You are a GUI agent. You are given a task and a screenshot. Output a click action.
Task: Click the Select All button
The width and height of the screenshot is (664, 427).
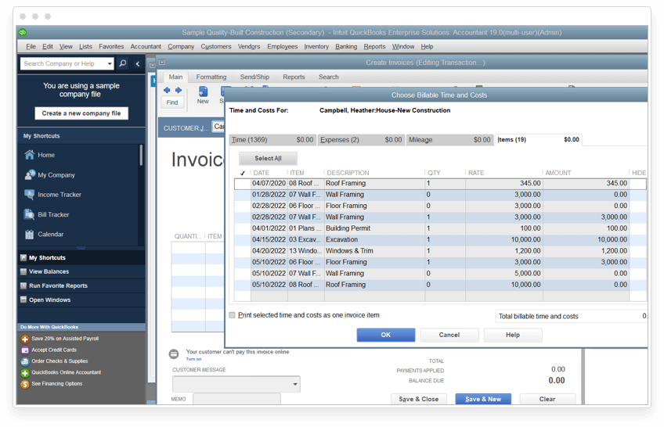tap(268, 158)
